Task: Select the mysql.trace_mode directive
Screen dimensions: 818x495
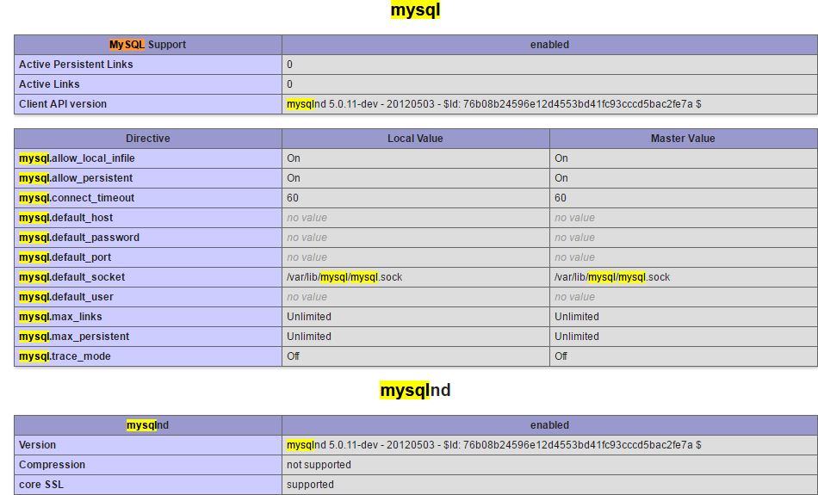Action: (65, 356)
